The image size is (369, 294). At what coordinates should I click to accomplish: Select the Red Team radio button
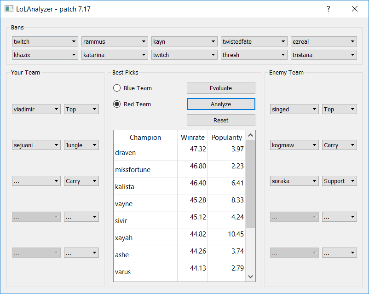[x=118, y=104]
